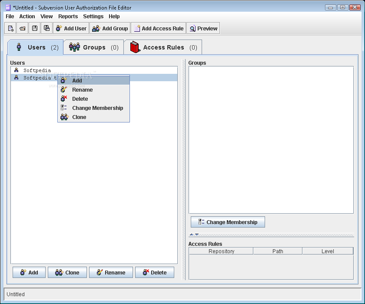Switch to the Access Rules tab

163,47
